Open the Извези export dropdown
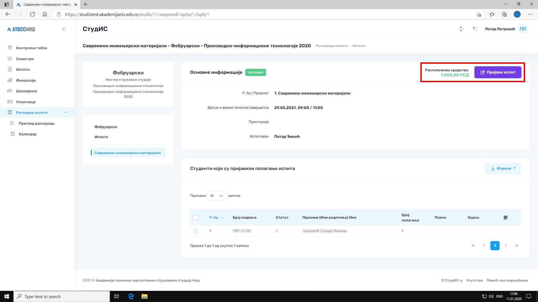The height and width of the screenshot is (302, 538). pyautogui.click(x=503, y=168)
